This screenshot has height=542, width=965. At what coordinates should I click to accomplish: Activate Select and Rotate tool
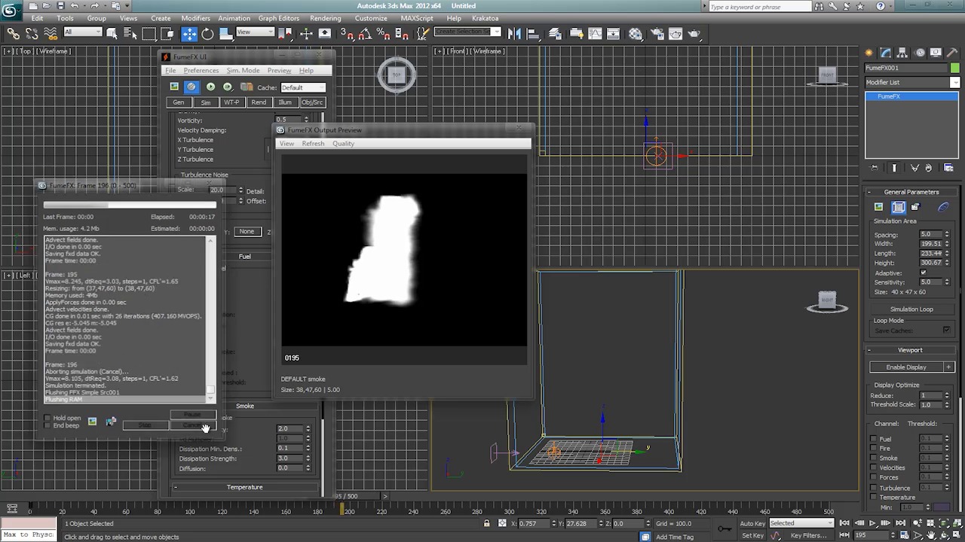[x=207, y=33]
